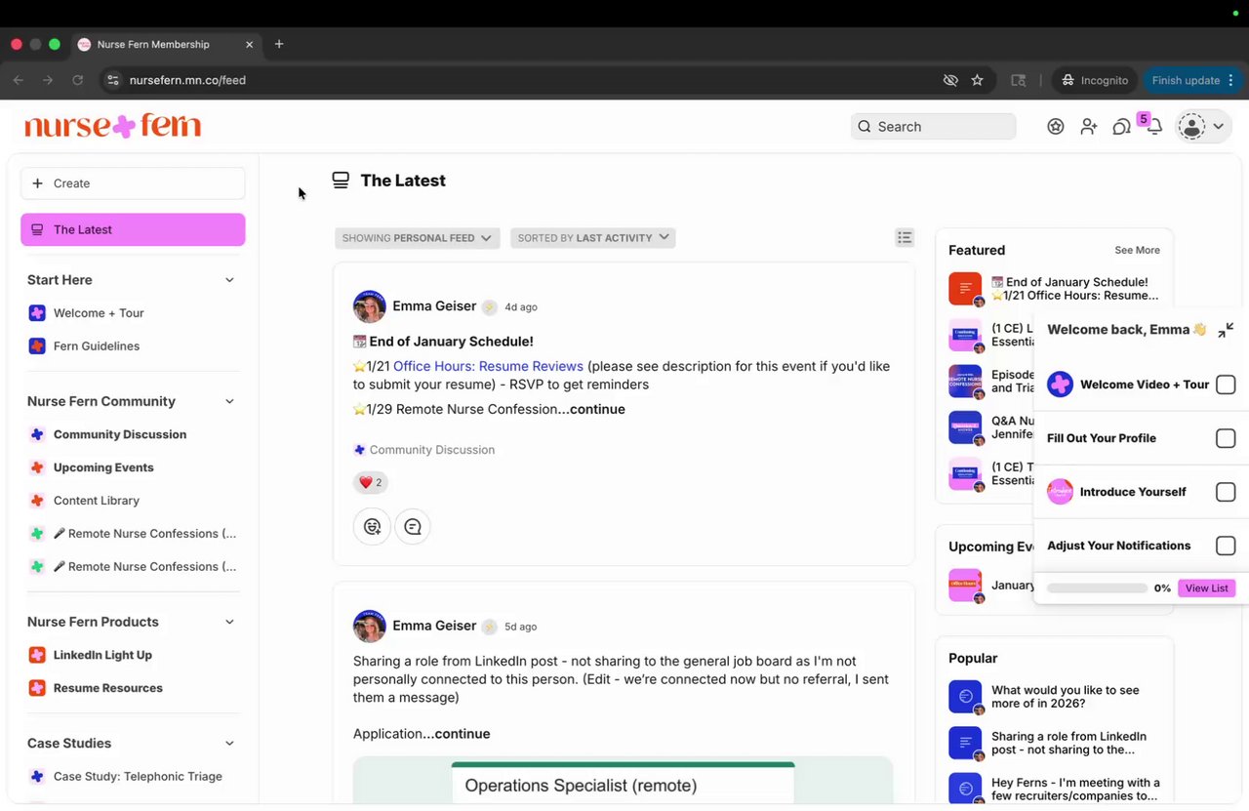Open the Operations Specialist (remote) preview image
The width and height of the screenshot is (1249, 811).
[x=623, y=781]
